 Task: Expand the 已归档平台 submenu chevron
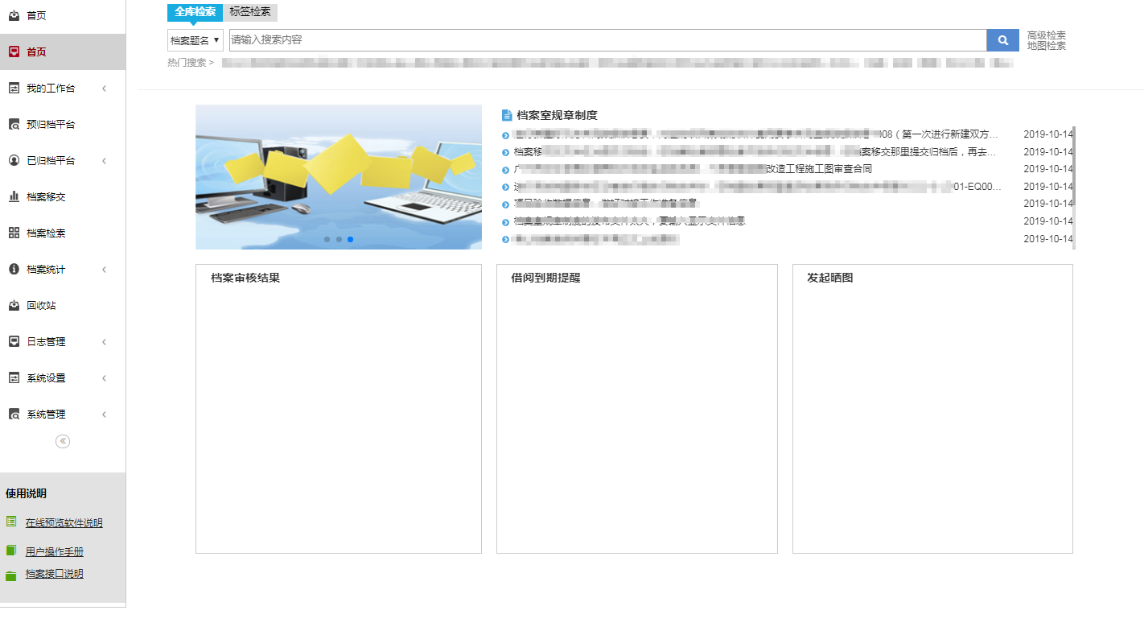(105, 161)
